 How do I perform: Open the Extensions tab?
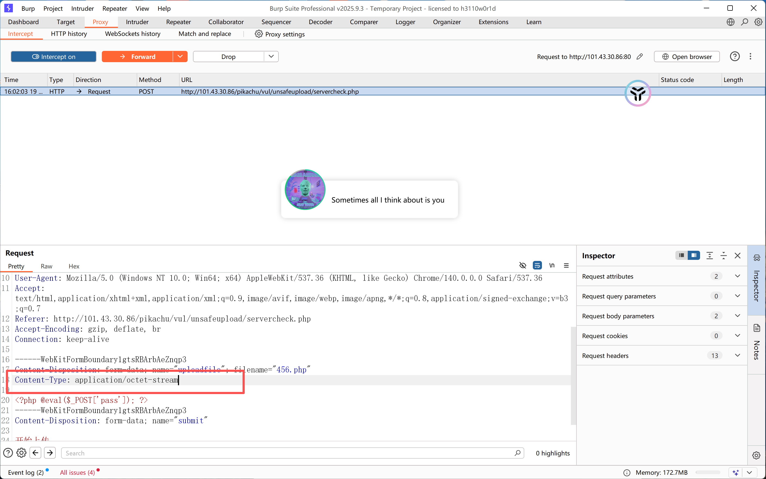493,22
